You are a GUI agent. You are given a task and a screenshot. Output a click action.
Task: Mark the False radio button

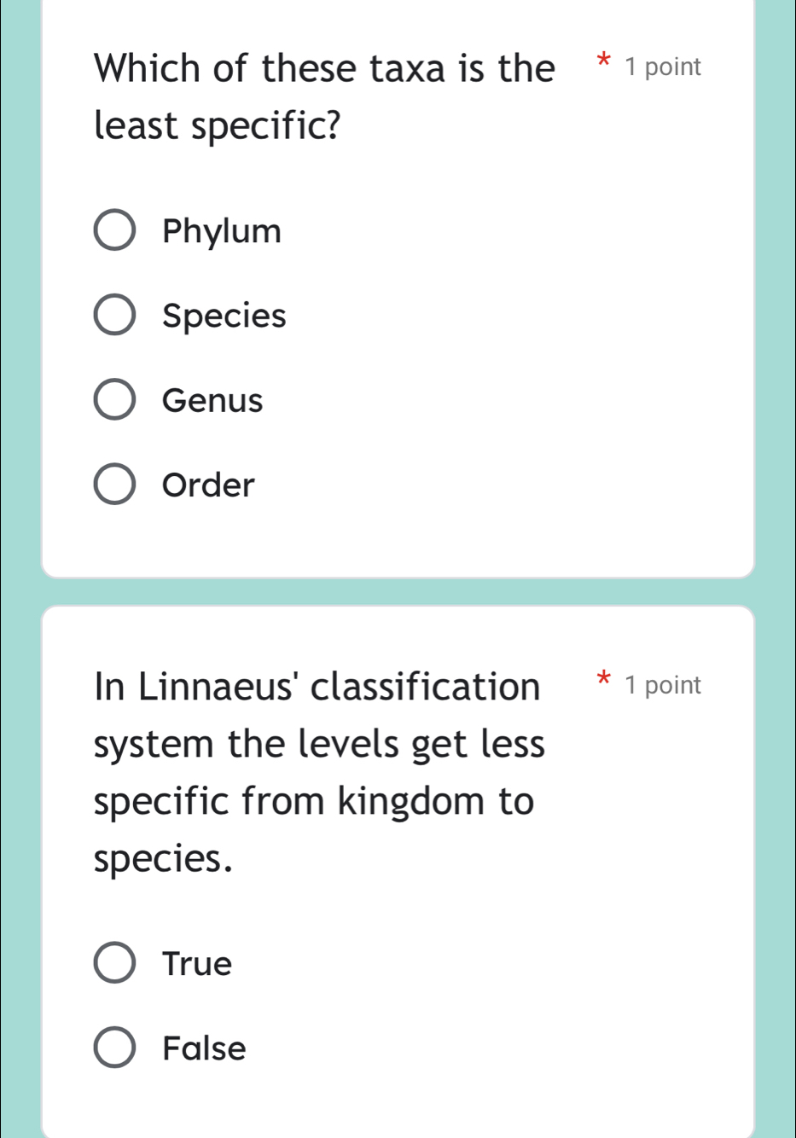tap(113, 1048)
